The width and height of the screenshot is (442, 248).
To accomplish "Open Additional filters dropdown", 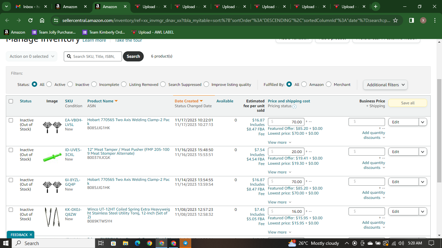I will (x=385, y=85).
